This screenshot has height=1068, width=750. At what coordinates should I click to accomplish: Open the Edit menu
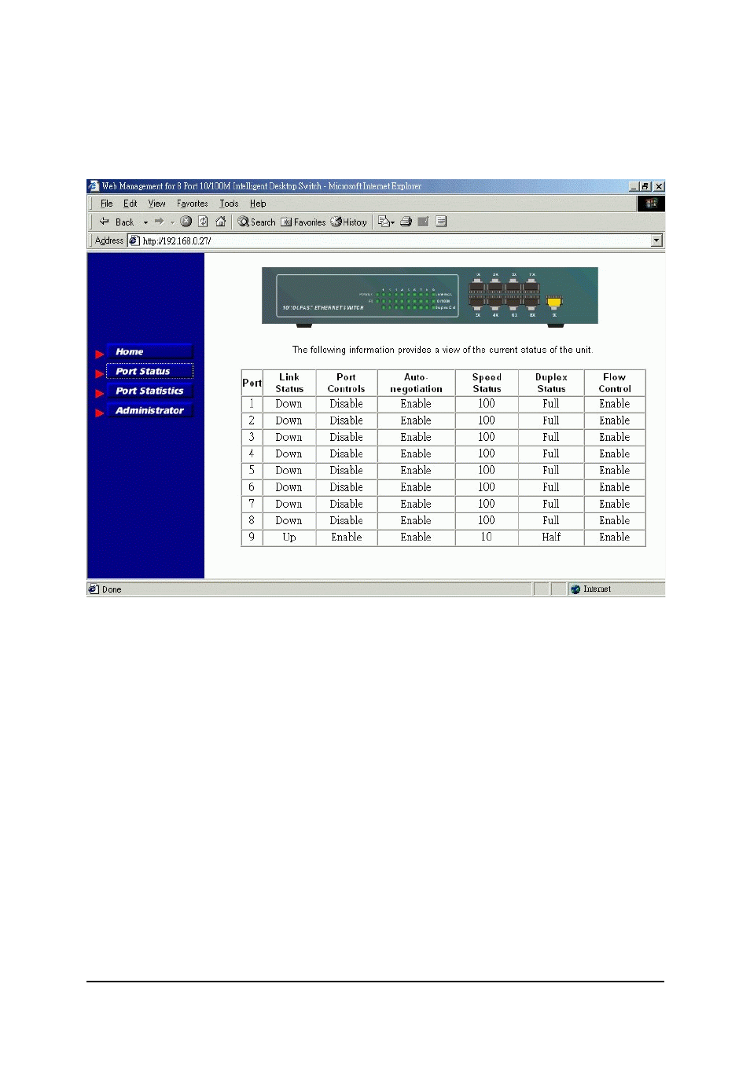pyautogui.click(x=131, y=204)
